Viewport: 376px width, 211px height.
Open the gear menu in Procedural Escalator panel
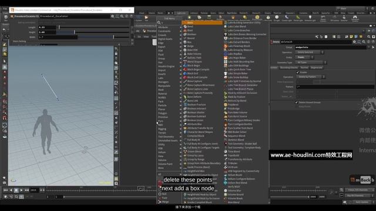tap(112, 16)
